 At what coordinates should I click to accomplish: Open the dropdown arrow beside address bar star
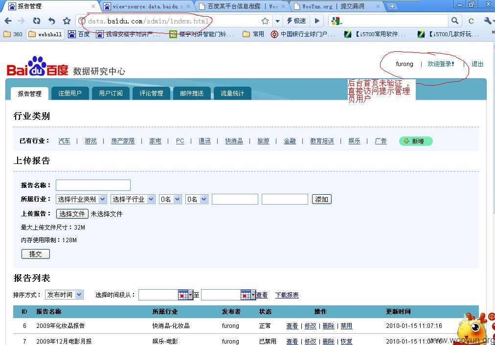point(277,21)
